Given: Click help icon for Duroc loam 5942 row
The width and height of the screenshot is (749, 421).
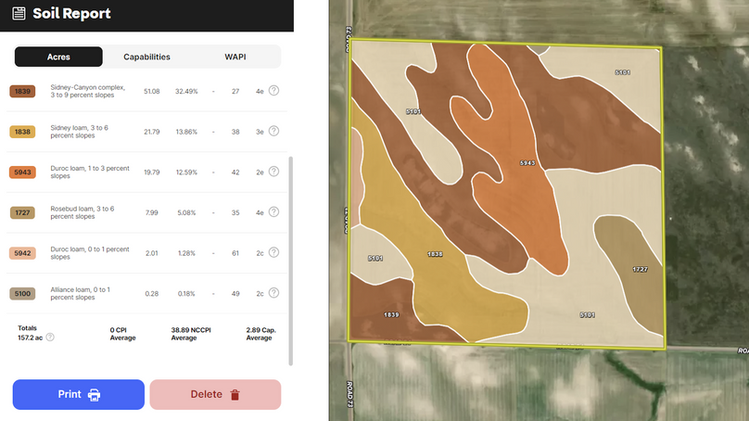Looking at the screenshot, I should click(x=273, y=253).
